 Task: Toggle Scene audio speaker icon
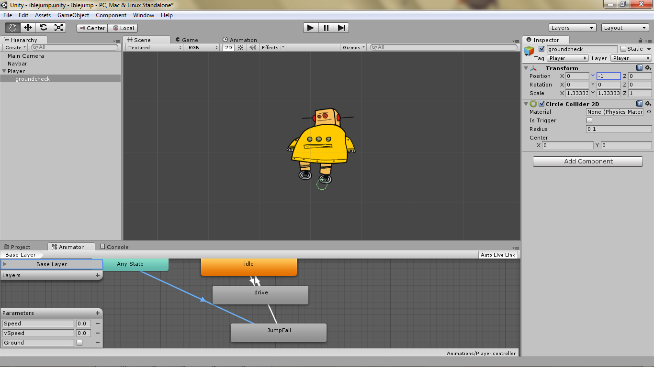[x=253, y=47]
